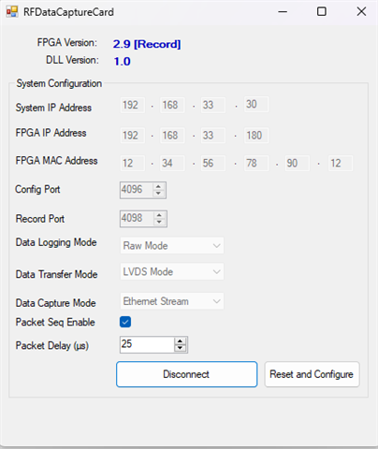
Task: Uncheck the Packet Seq Enable checkbox
Action: coord(125,322)
